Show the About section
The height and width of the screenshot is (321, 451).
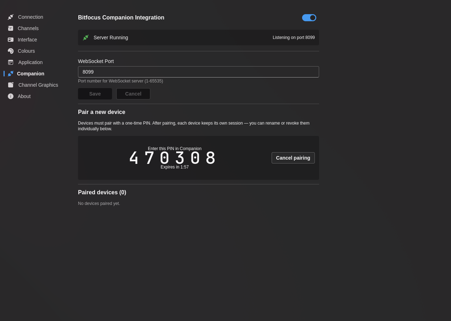coord(24,96)
